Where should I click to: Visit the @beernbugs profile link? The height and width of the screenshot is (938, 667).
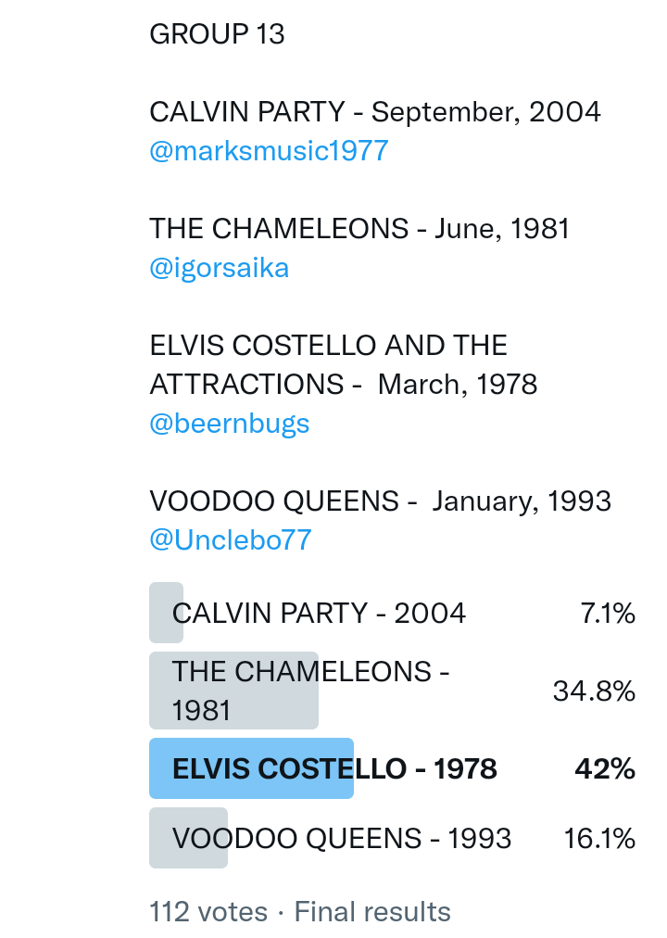pyautogui.click(x=230, y=424)
